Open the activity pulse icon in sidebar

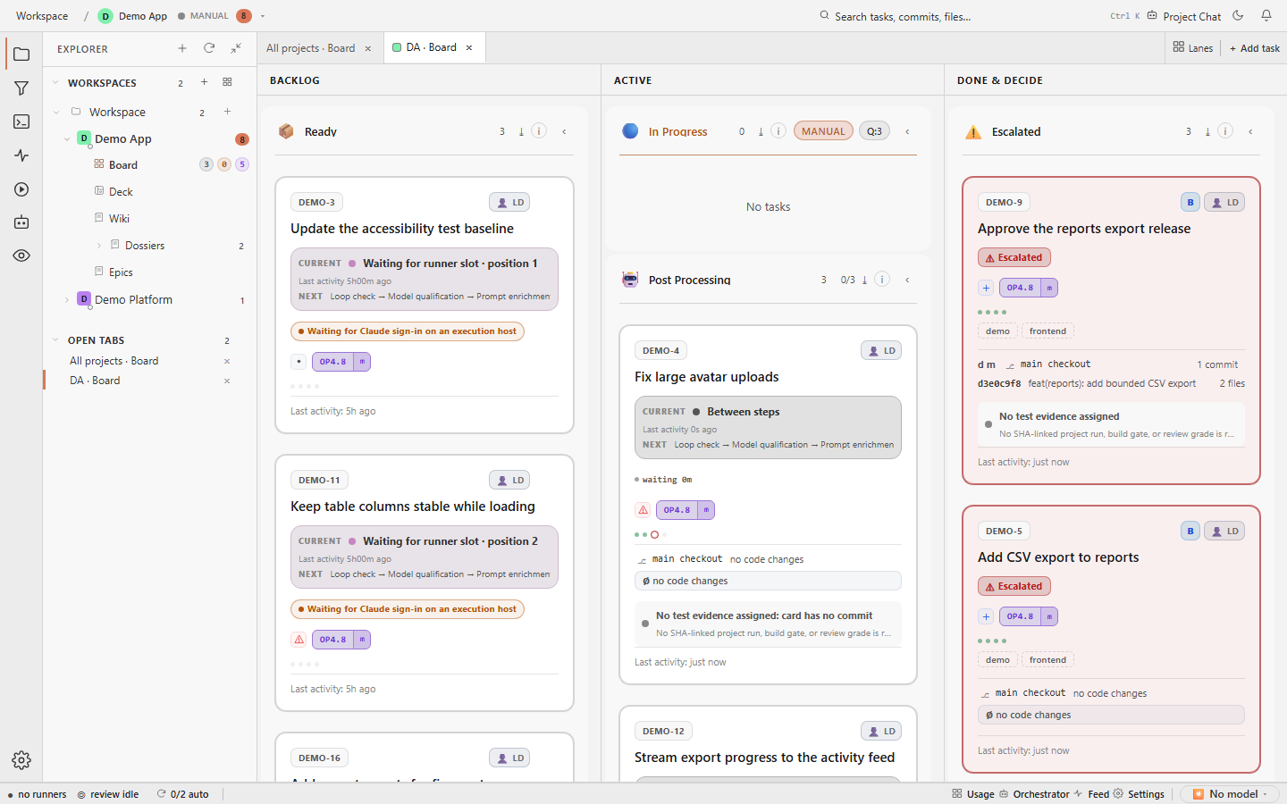tap(21, 155)
